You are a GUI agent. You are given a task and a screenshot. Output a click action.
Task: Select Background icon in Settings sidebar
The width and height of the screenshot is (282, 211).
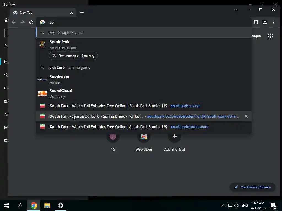click(x=6, y=62)
